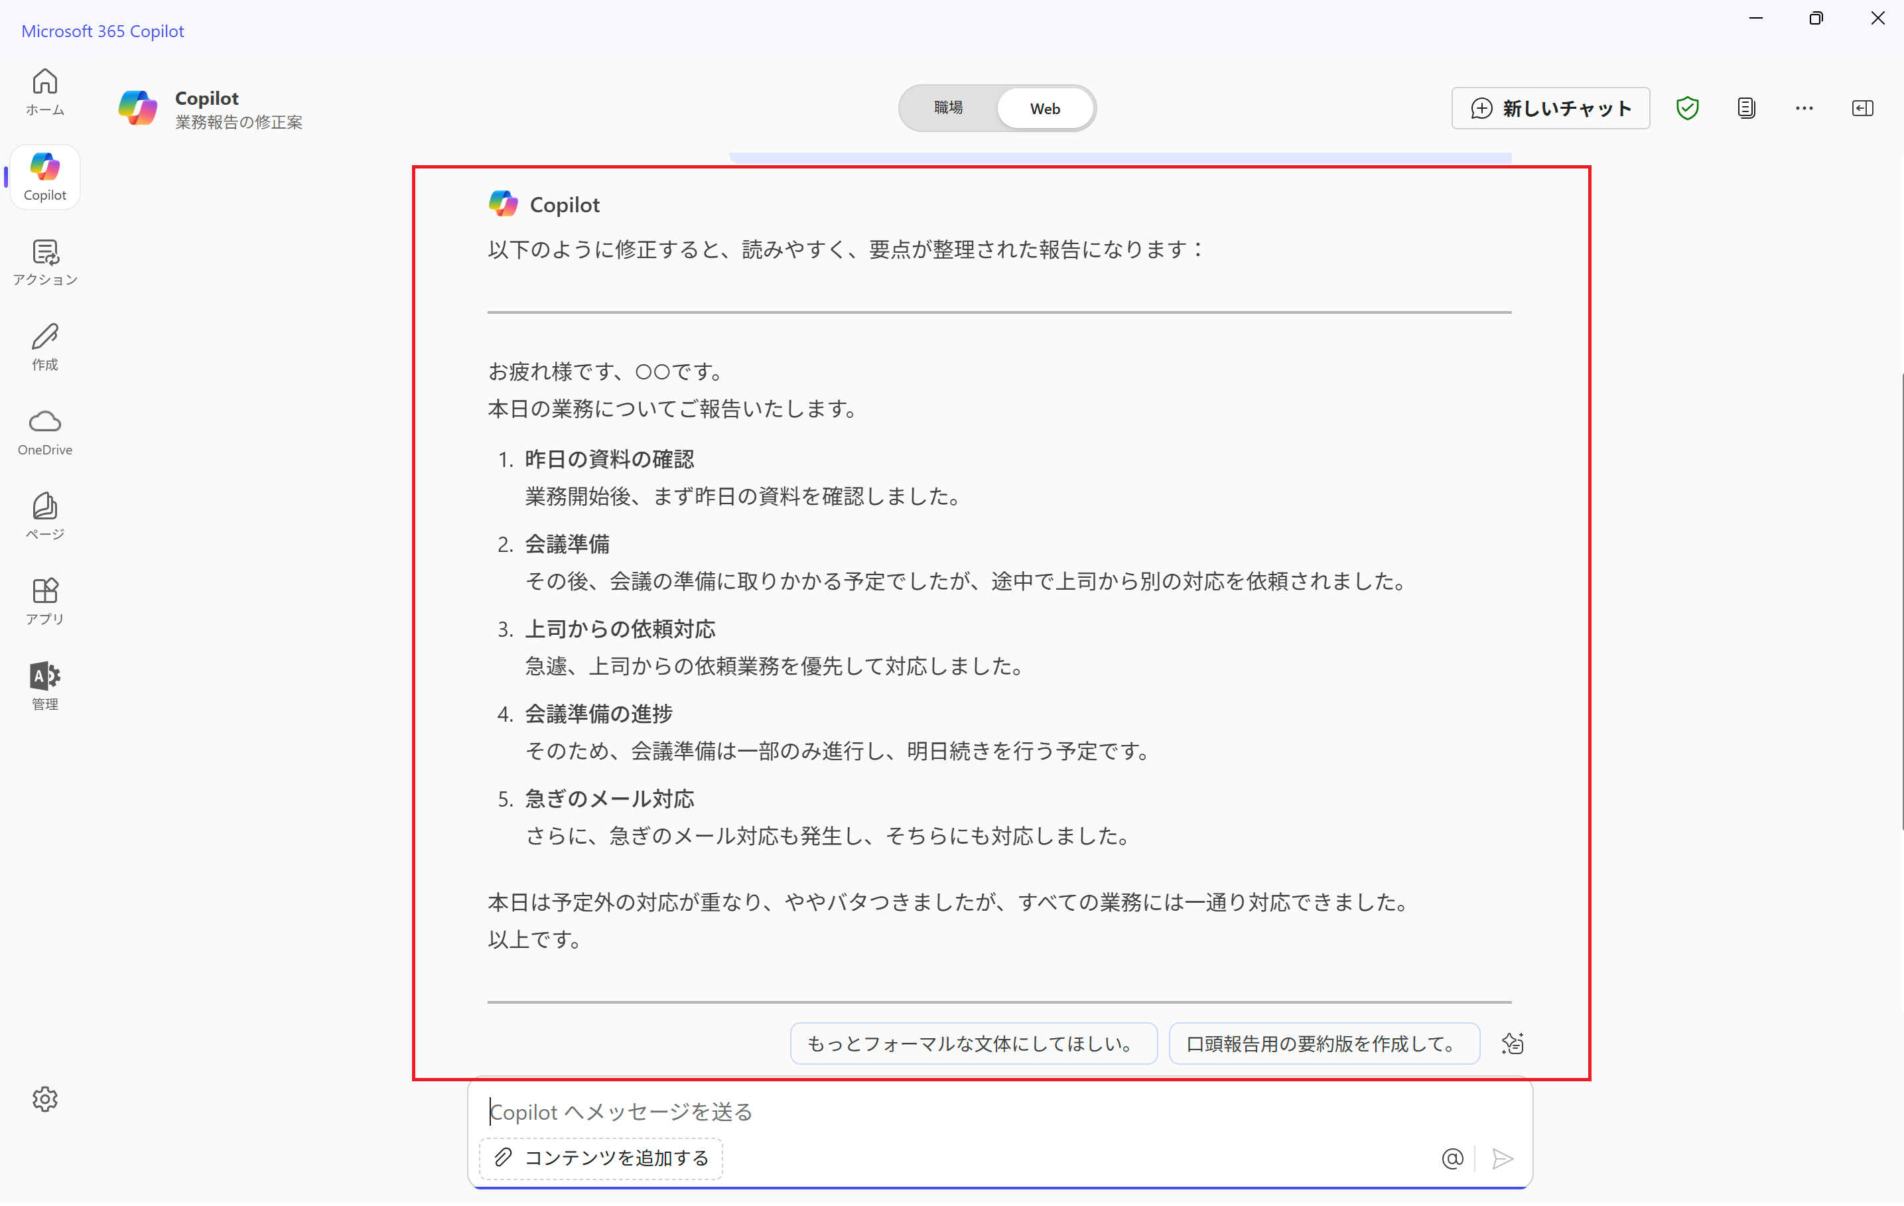The image size is (1904, 1206).
Task: Click the Copilot response avatar icon
Action: click(x=503, y=204)
